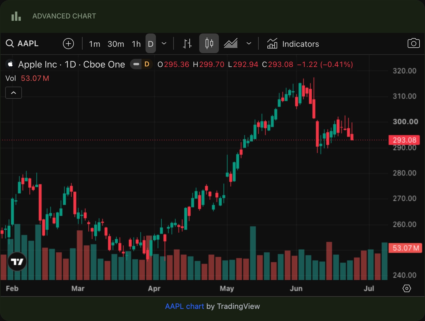This screenshot has width=425, height=321.
Task: Click the Feb label on time axis
Action: point(12,288)
